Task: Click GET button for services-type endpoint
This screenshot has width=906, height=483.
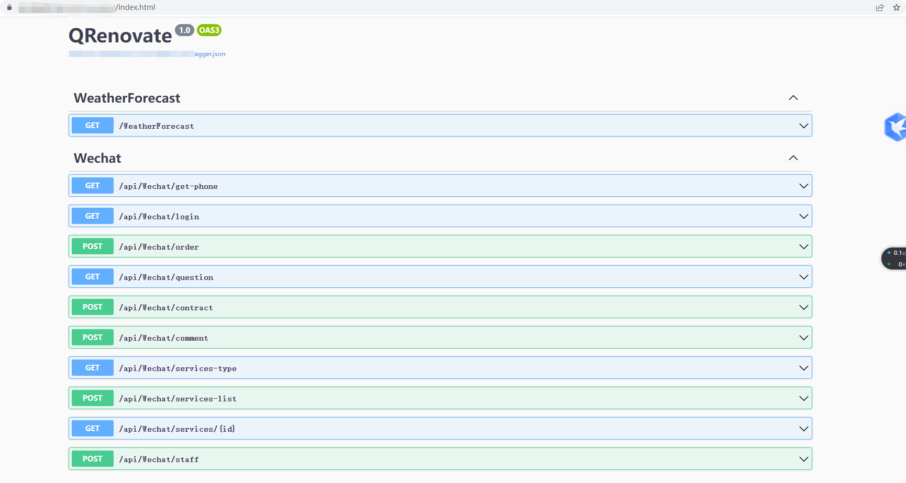Action: tap(93, 368)
